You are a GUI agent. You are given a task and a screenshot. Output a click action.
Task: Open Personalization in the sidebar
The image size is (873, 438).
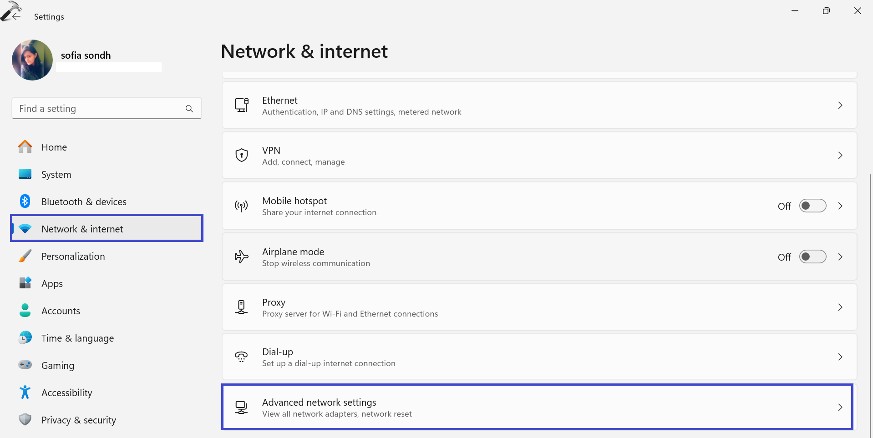click(x=73, y=256)
